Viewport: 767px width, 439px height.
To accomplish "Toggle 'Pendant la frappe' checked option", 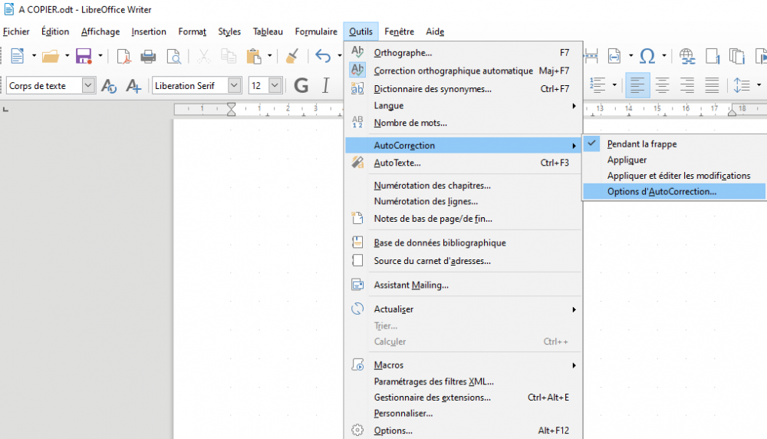I will coord(641,144).
